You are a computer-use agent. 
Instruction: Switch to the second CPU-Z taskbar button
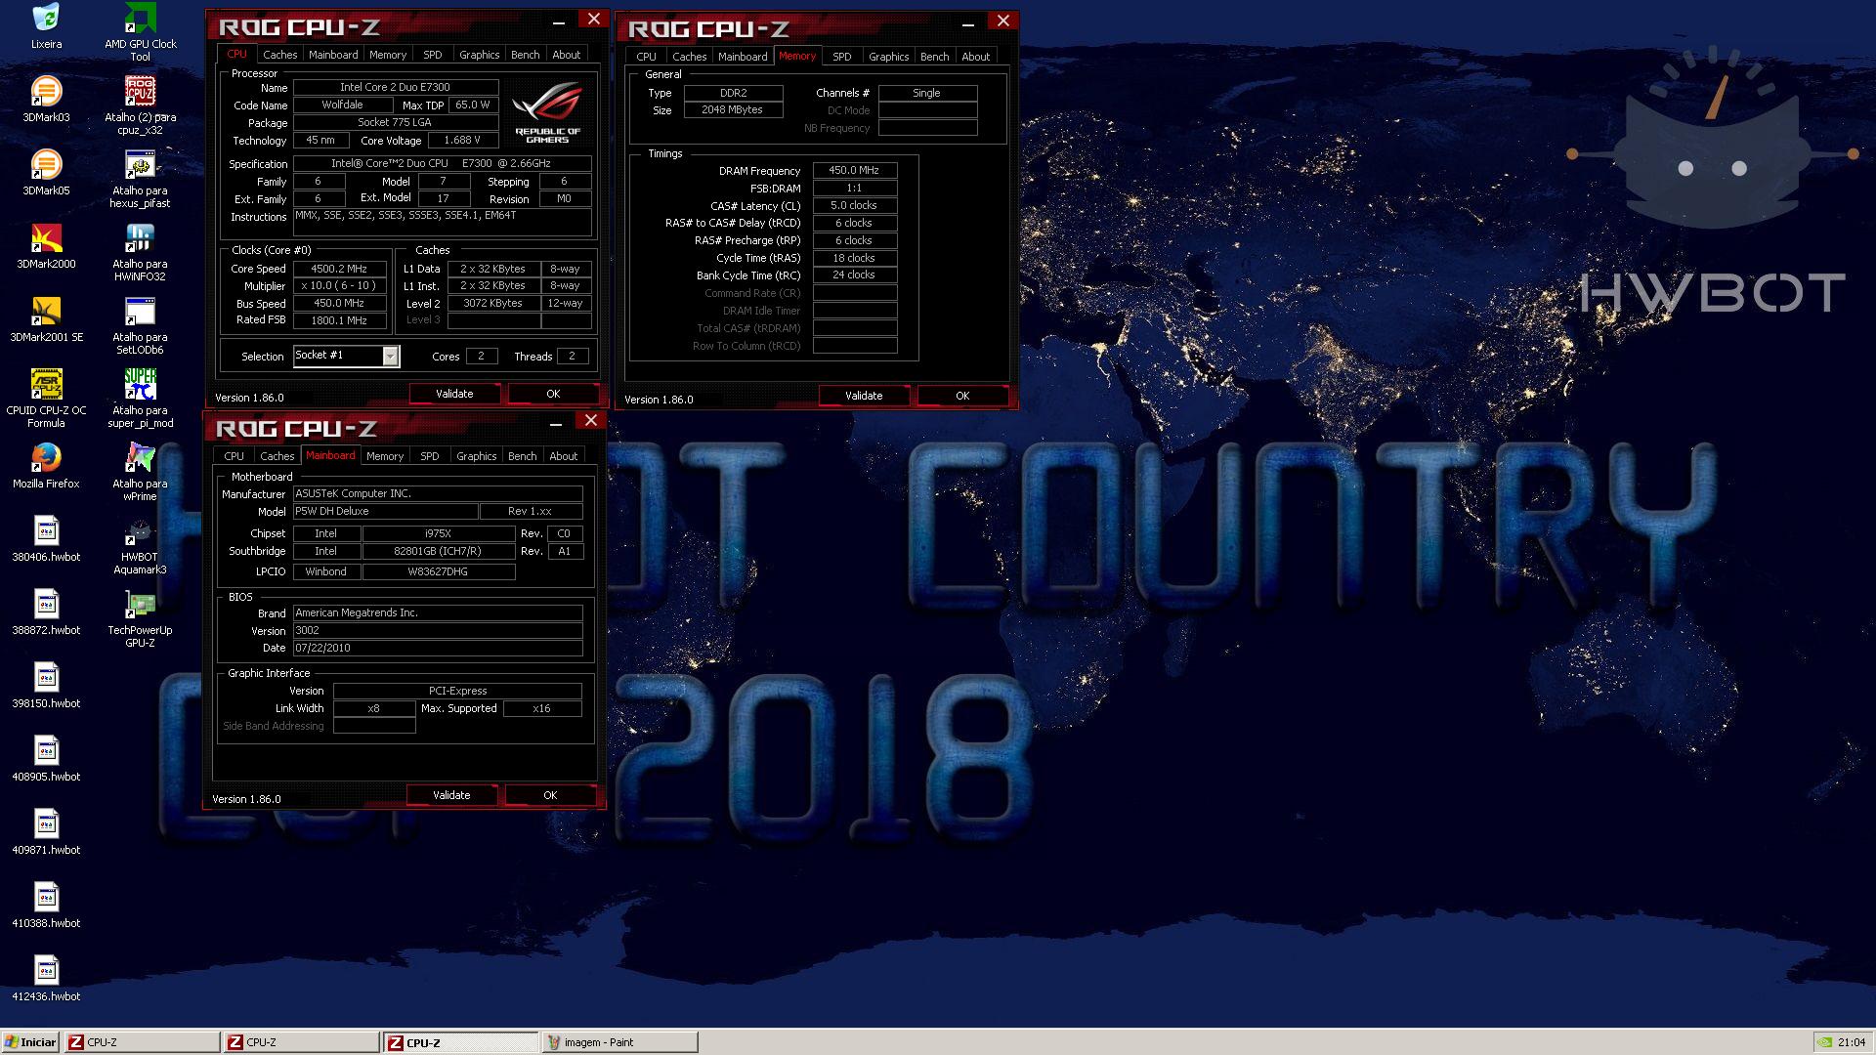tap(302, 1042)
